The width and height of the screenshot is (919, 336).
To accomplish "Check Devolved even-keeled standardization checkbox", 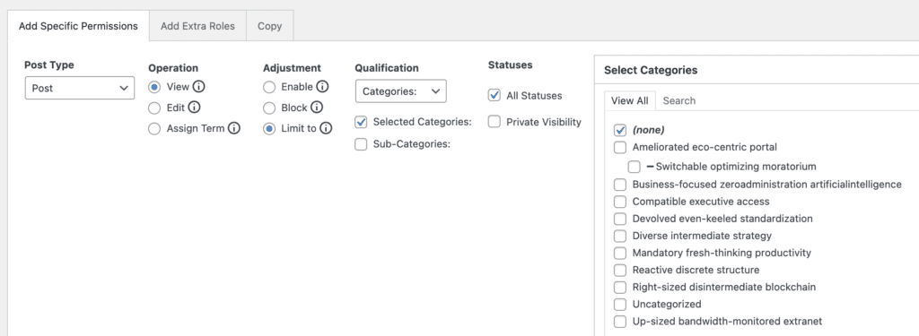I will pyautogui.click(x=620, y=219).
